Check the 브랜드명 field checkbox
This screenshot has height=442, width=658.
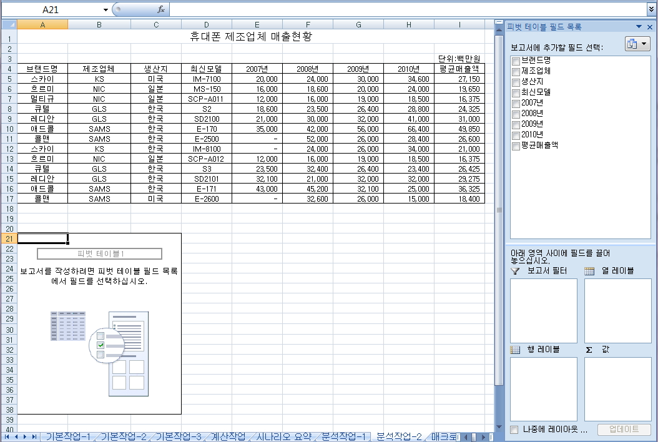click(x=516, y=61)
